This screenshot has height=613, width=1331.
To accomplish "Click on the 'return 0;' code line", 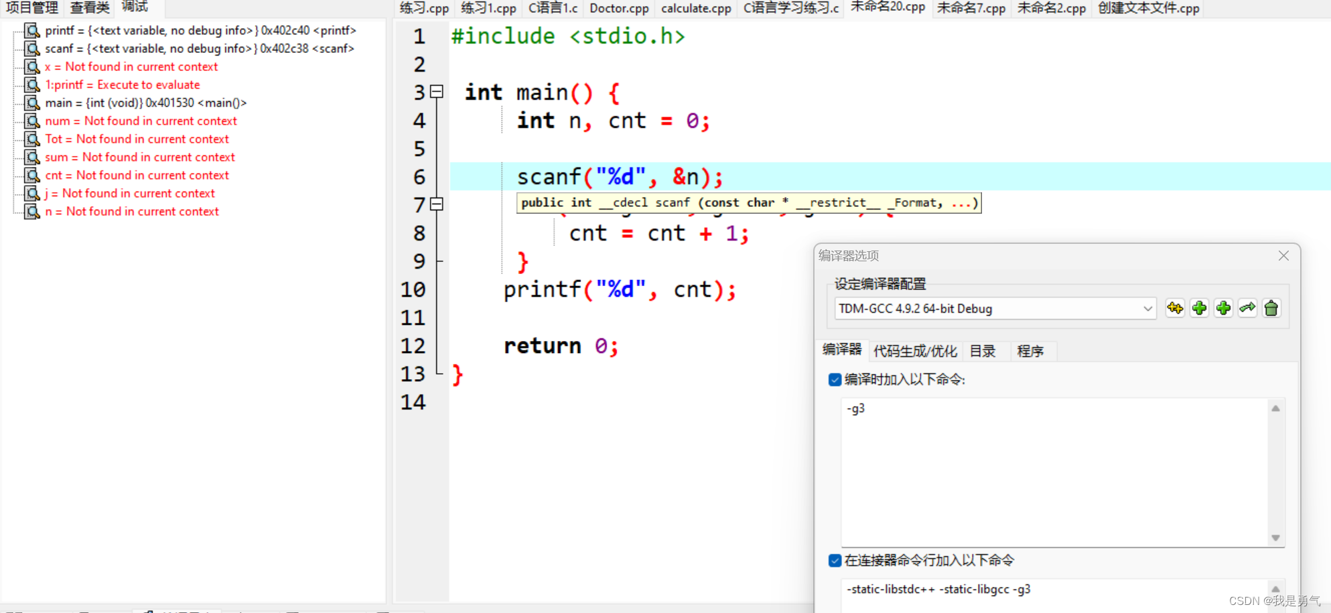I will (561, 346).
